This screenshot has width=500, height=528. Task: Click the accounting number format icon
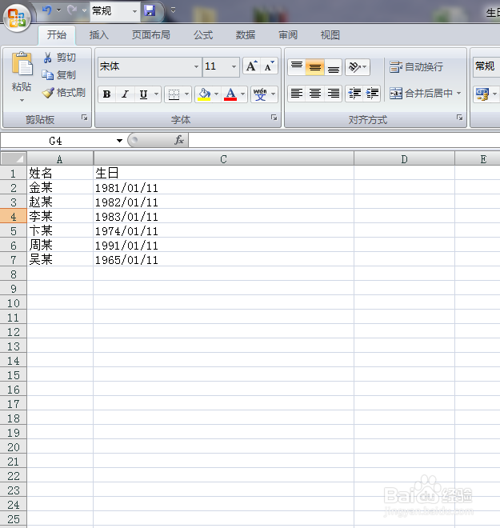[x=482, y=94]
